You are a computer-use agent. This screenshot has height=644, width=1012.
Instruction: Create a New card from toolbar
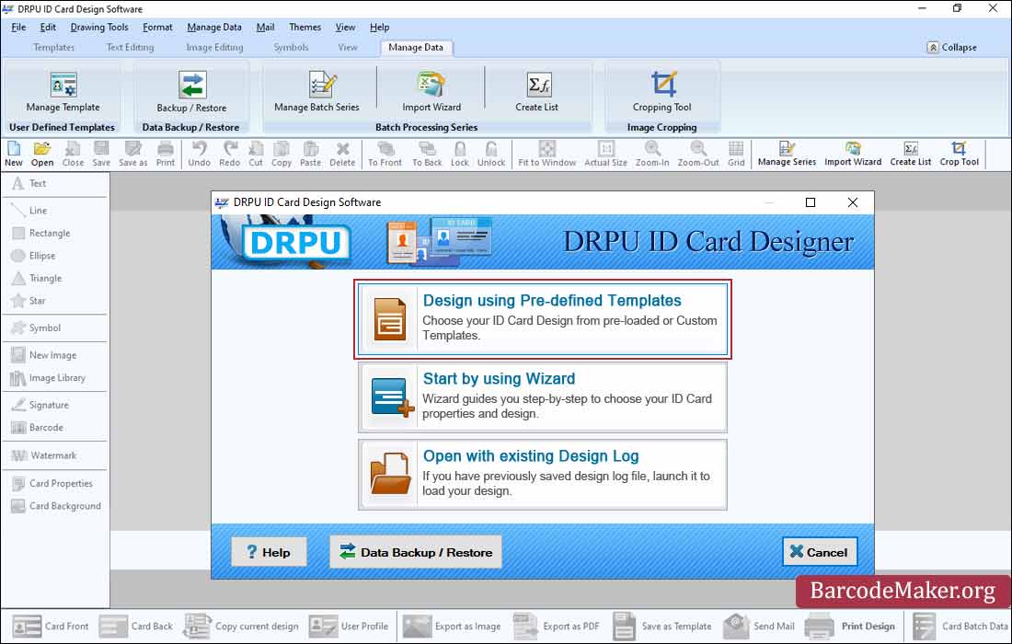point(14,155)
